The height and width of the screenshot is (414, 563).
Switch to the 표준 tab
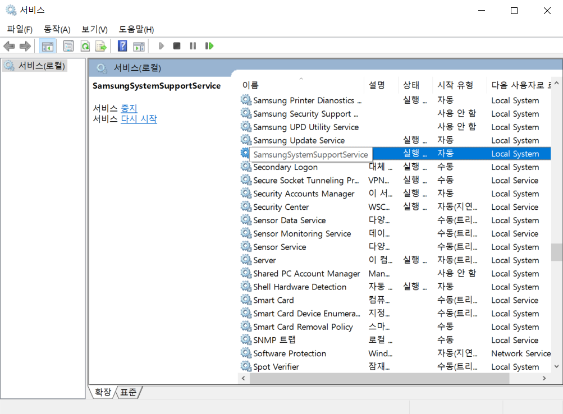[129, 392]
